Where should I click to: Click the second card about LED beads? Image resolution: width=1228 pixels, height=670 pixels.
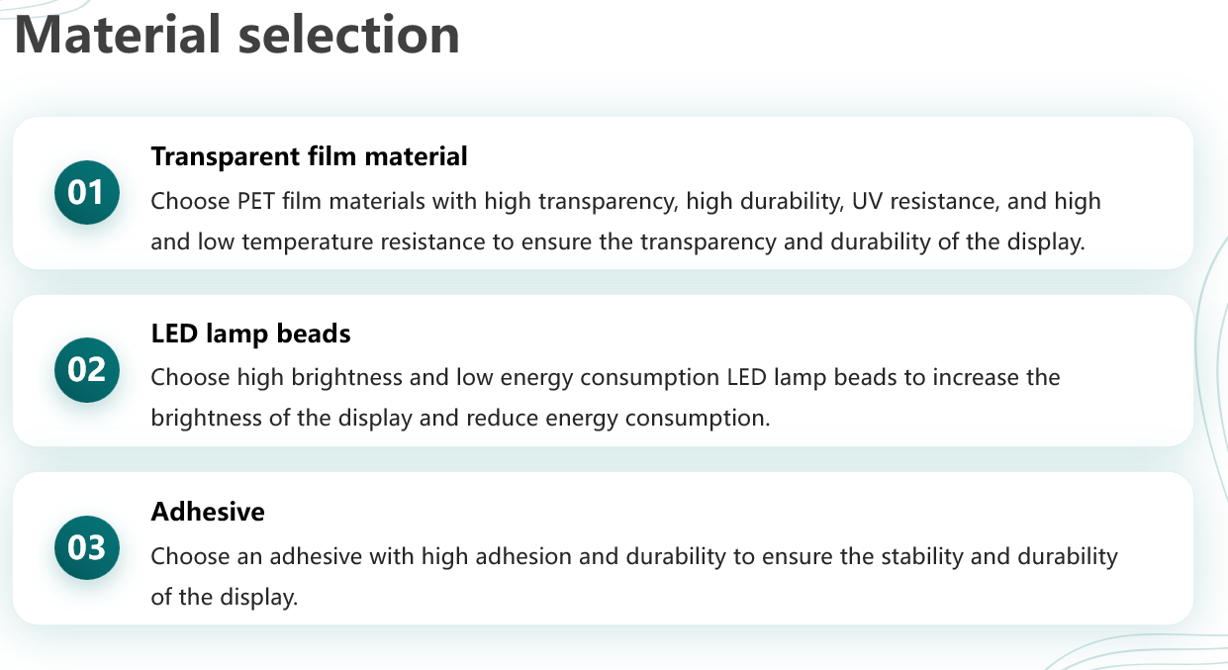(x=603, y=370)
